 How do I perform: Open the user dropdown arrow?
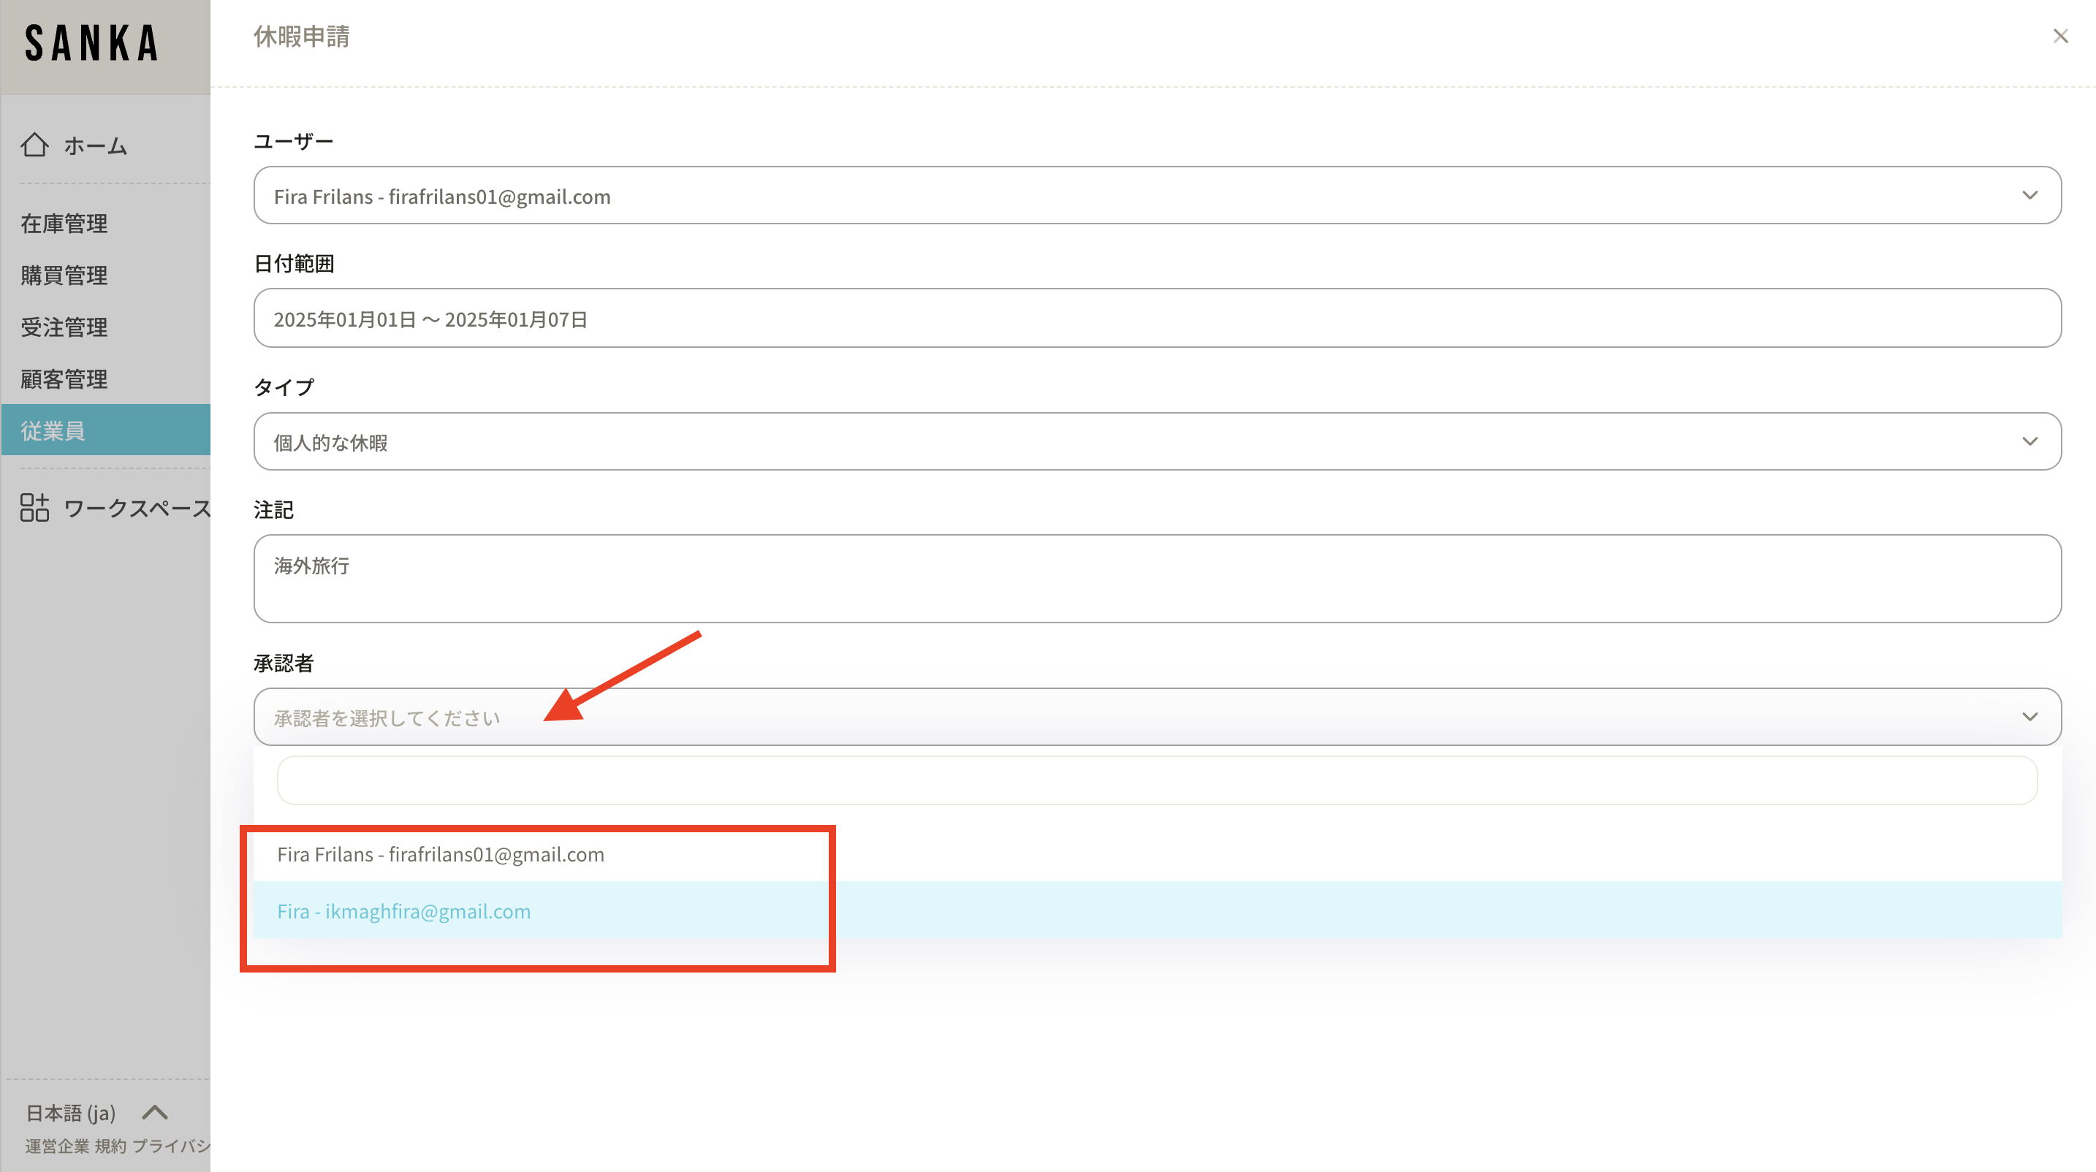2029,196
